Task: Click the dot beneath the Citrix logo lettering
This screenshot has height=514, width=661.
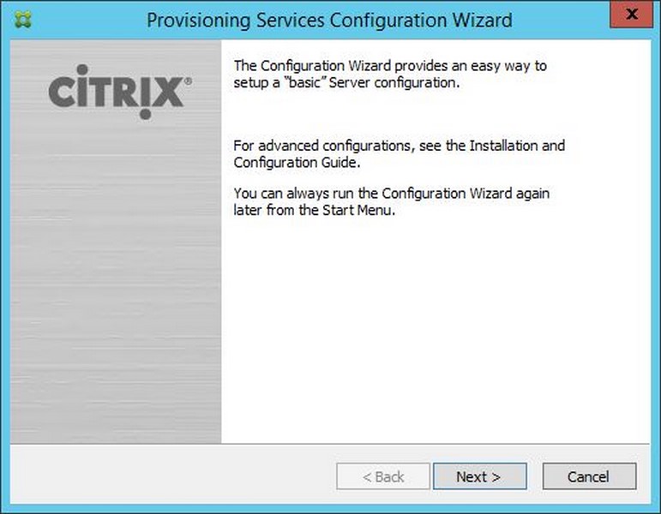Action: pyautogui.click(x=145, y=114)
